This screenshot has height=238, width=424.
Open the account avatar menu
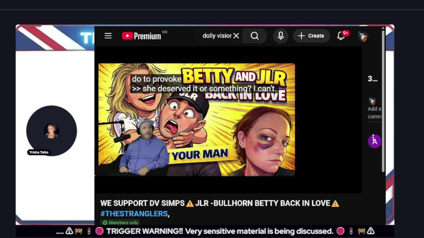click(363, 36)
